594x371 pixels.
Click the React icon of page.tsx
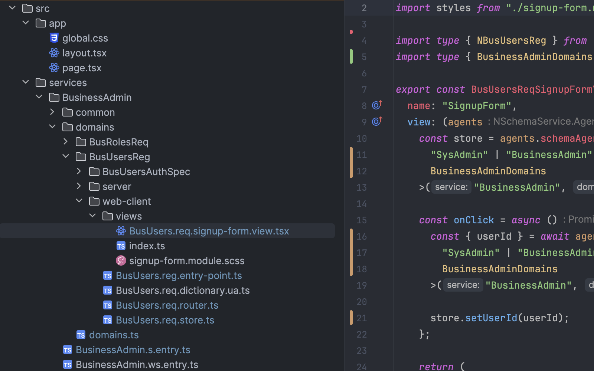click(54, 68)
